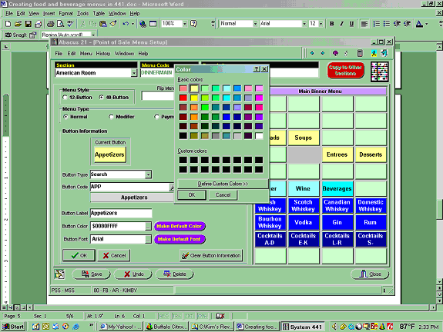This screenshot has height=332, width=443.
Task: Open the Word Tools menu
Action: pyautogui.click(x=82, y=13)
